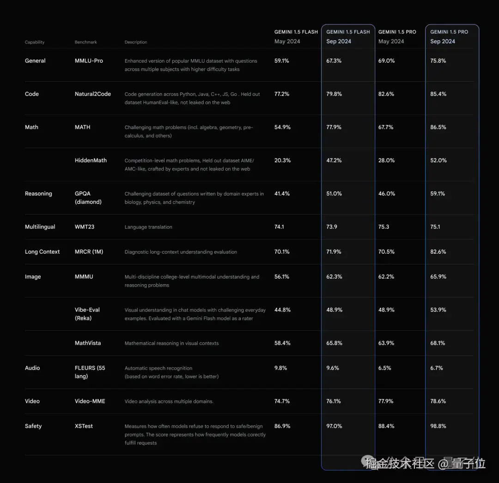This screenshot has width=499, height=483.
Task: Select the Gemini 1.5 Pro May 2024 header
Action: (x=397, y=36)
